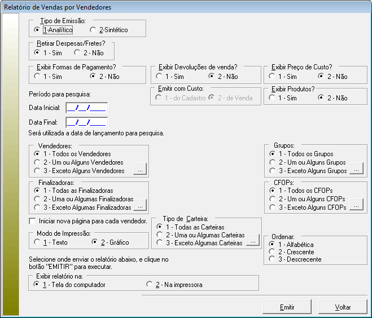Select '1 - Texto' print mode
This screenshot has width=372, height=318.
click(37, 242)
